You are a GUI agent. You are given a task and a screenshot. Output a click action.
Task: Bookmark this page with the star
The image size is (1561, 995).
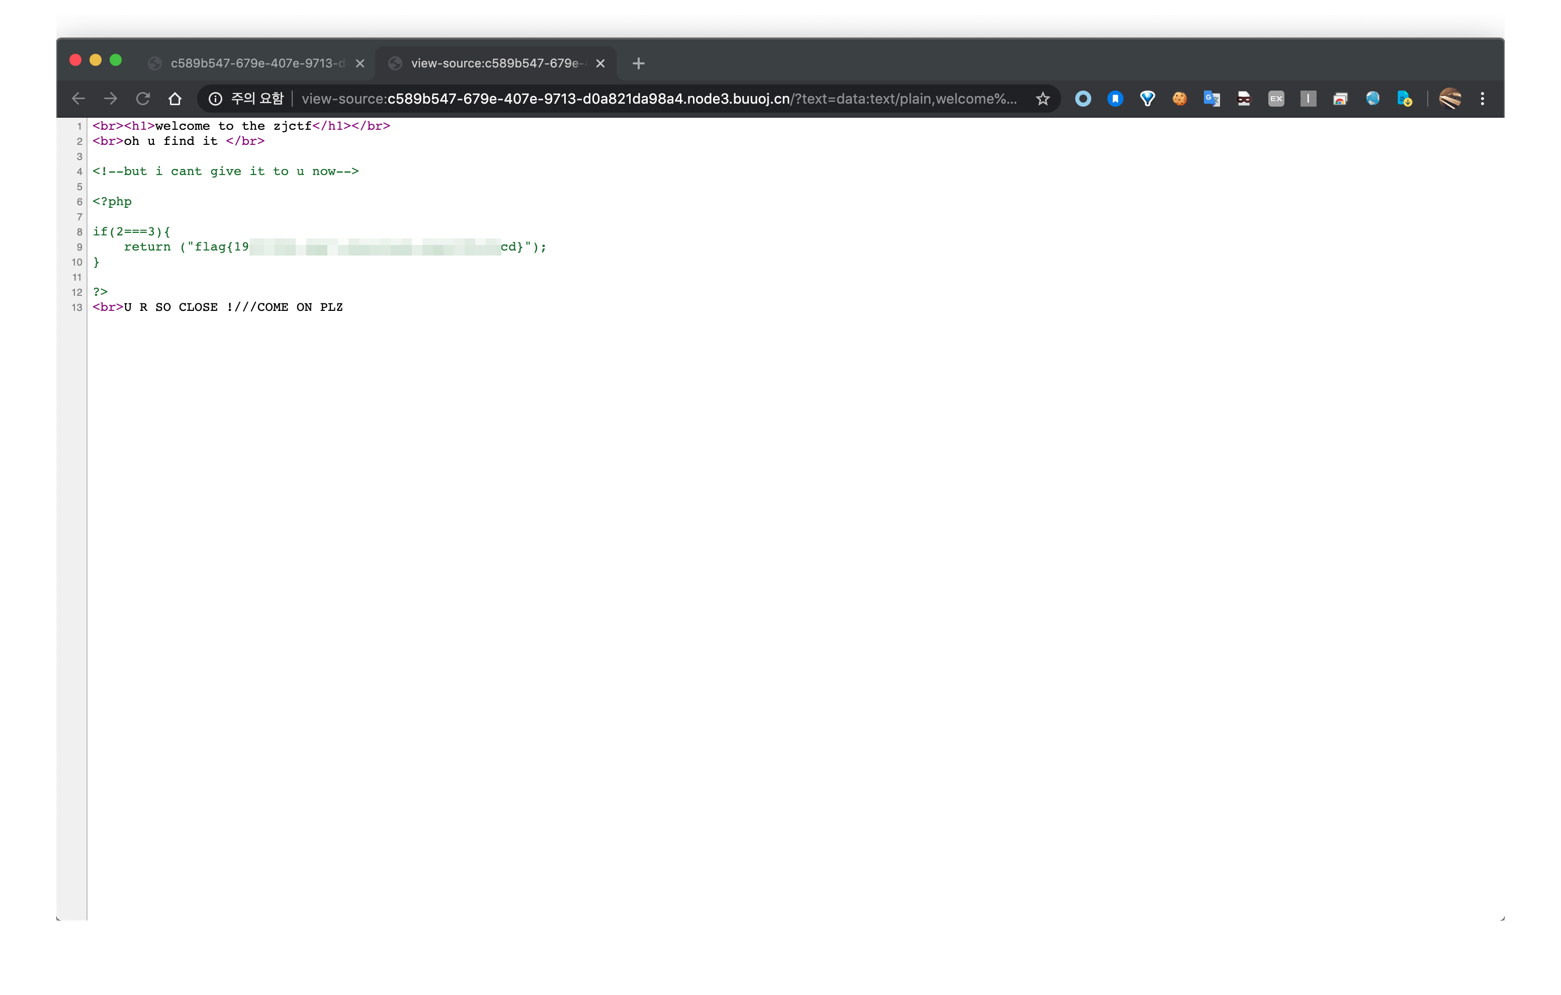pos(1043,99)
